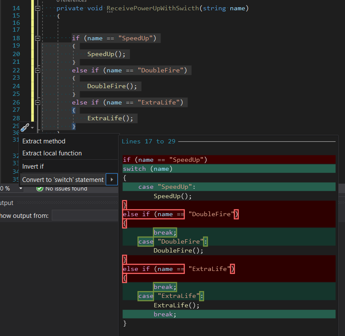Click case "DoubleFire": in the preview

point(172,241)
